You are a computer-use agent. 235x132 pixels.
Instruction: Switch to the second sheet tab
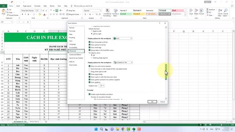[x=35, y=122]
